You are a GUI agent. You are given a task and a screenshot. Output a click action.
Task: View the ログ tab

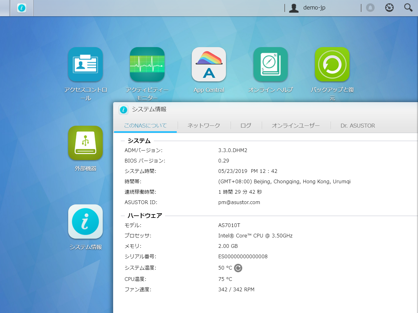(246, 125)
